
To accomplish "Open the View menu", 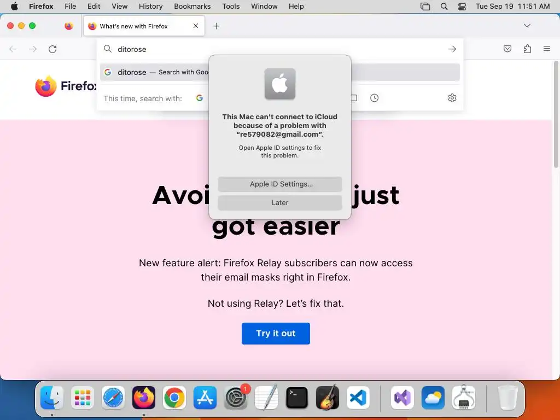I will 120,7.
